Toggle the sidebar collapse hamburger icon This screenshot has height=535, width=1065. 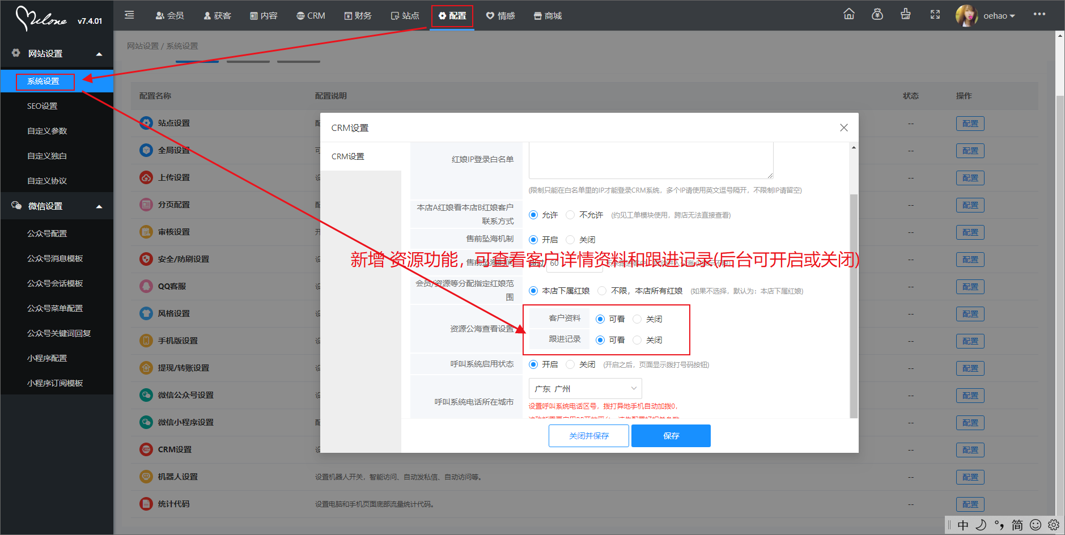tap(129, 15)
